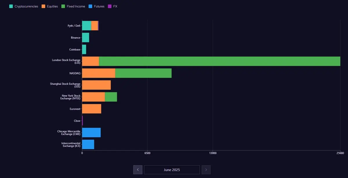Click the FX legend label
This screenshot has width=348, height=178.
(115, 6)
